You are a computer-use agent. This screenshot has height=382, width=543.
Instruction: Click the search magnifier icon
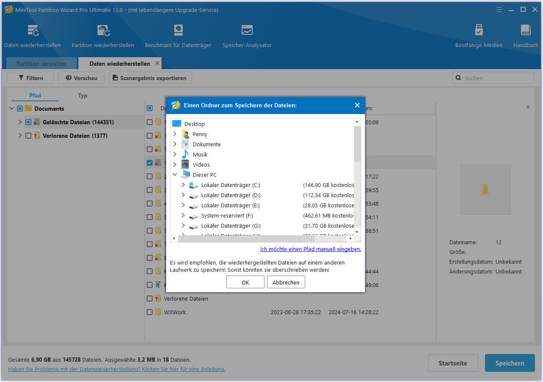pyautogui.click(x=458, y=78)
